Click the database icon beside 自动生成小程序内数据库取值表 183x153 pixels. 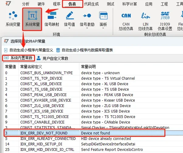58,50
